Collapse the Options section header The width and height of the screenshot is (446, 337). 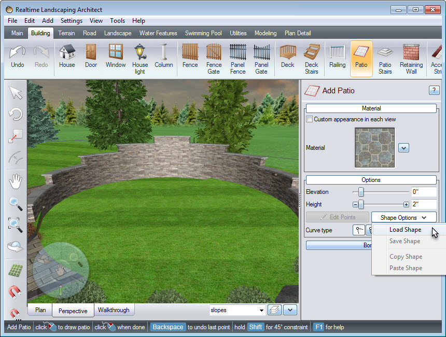[371, 180]
